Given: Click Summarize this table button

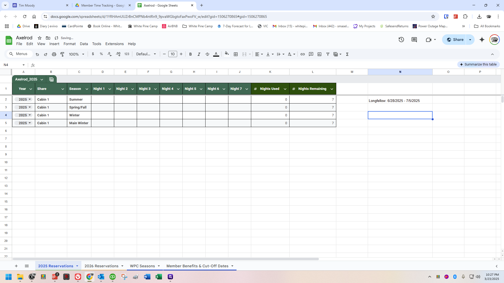Looking at the screenshot, I should click(x=478, y=64).
